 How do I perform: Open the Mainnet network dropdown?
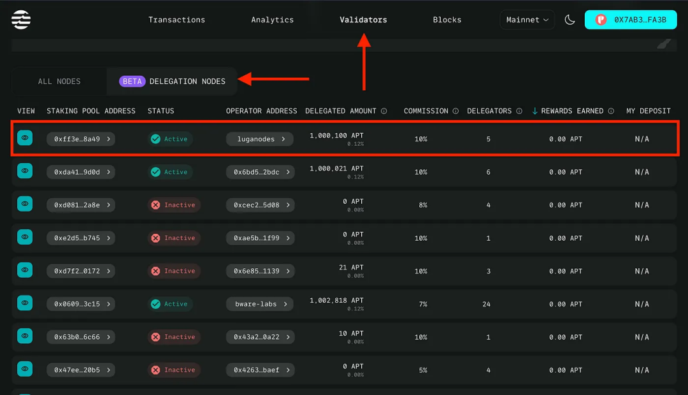(527, 20)
